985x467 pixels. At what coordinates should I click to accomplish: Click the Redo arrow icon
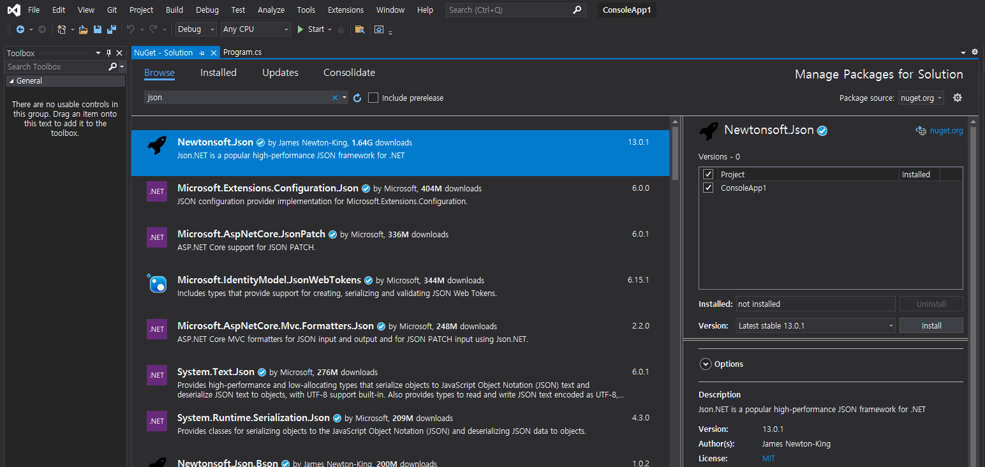coord(153,29)
